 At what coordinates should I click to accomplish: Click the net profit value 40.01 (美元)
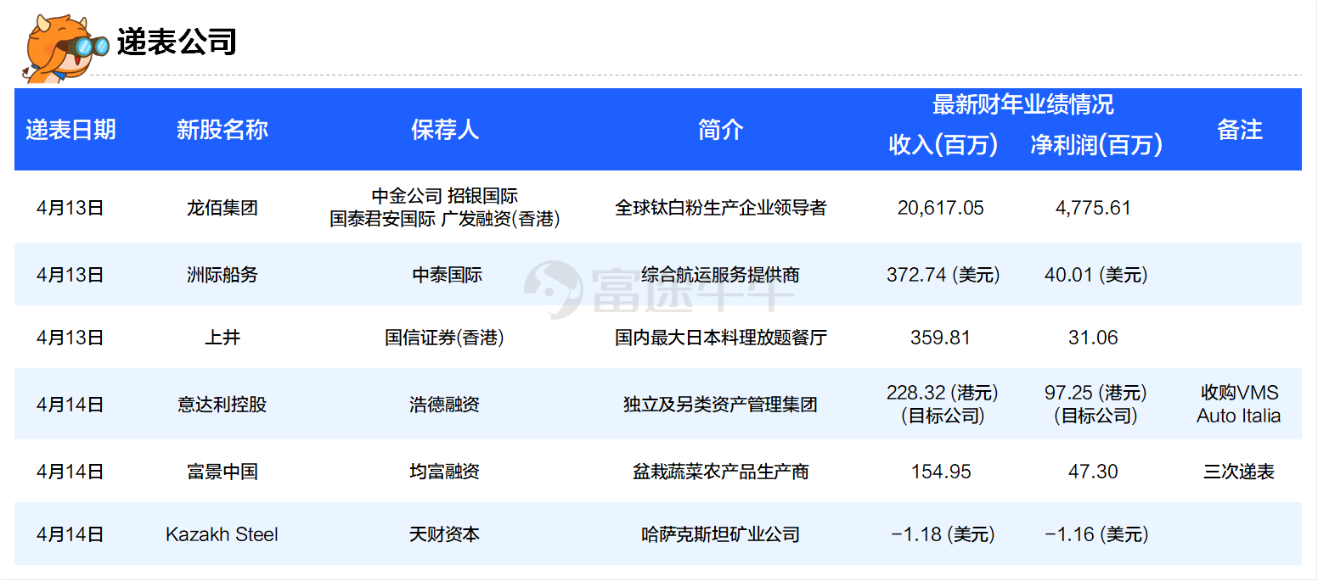[1096, 275]
